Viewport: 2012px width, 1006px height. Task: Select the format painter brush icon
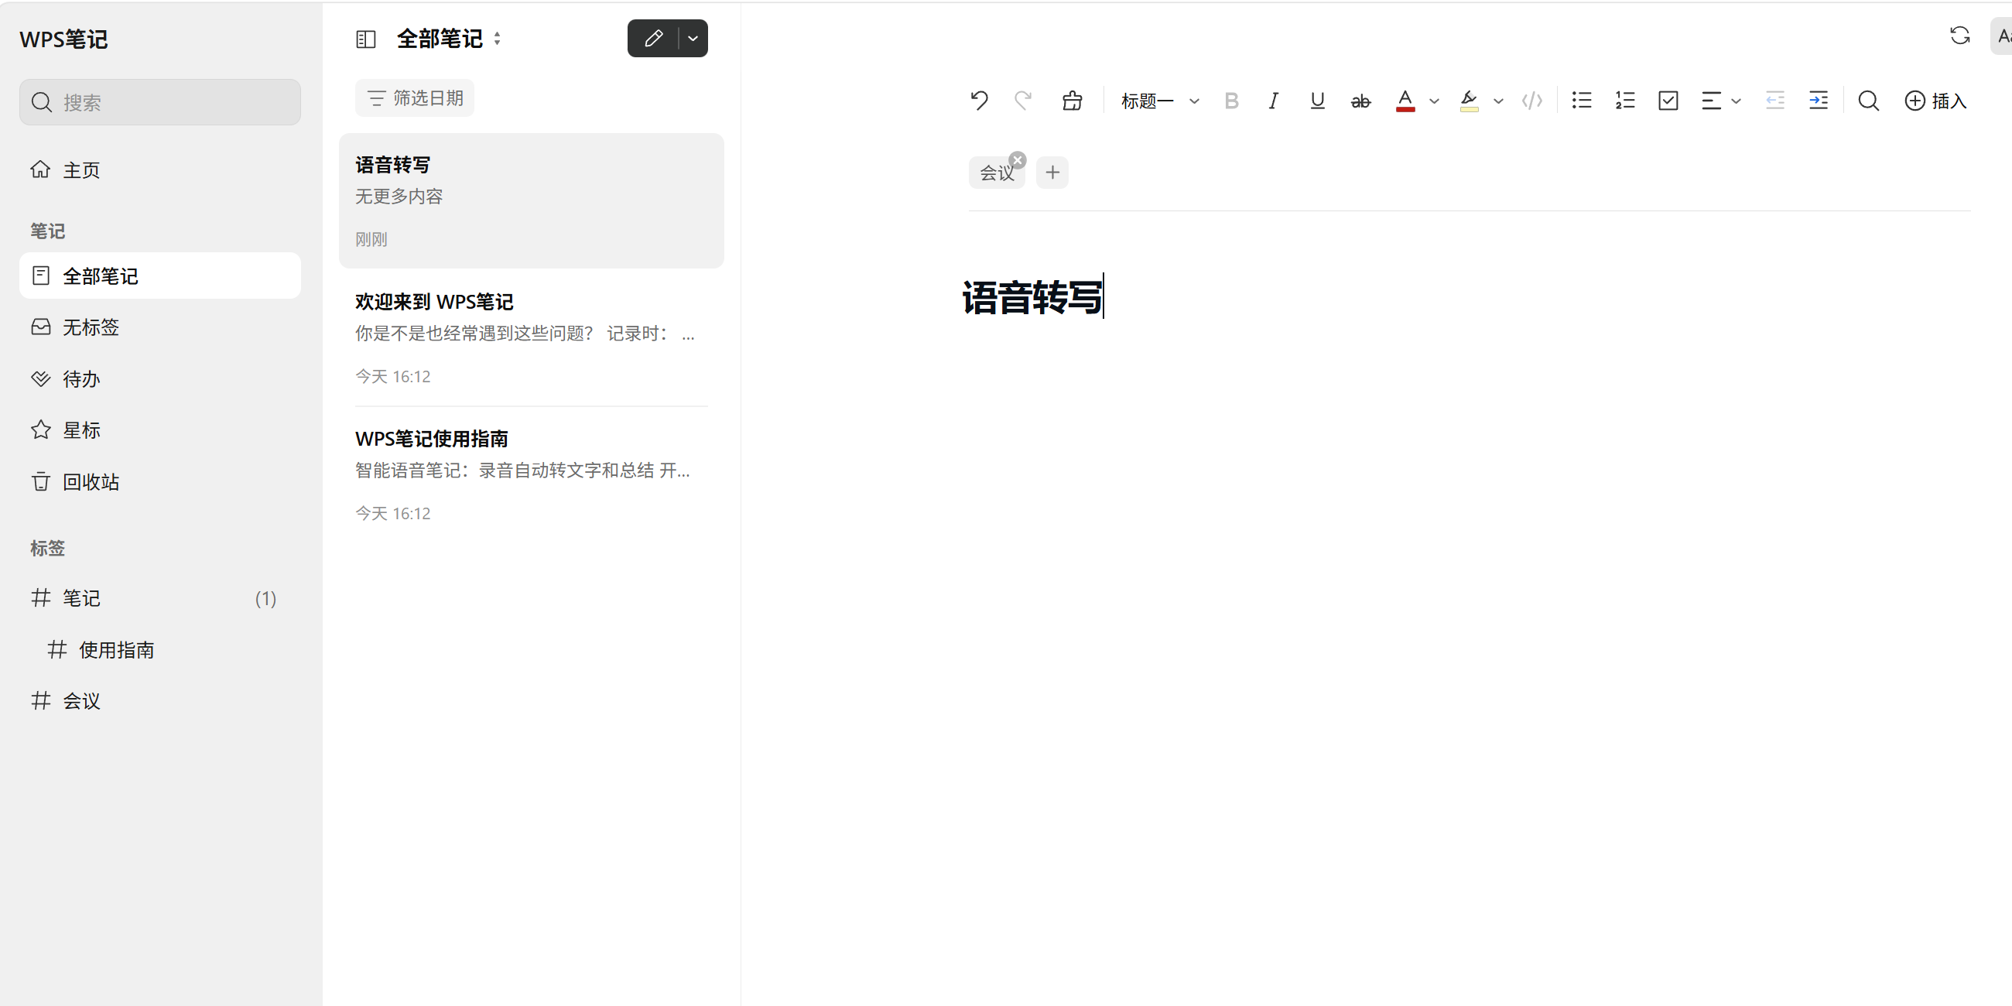[1073, 101]
